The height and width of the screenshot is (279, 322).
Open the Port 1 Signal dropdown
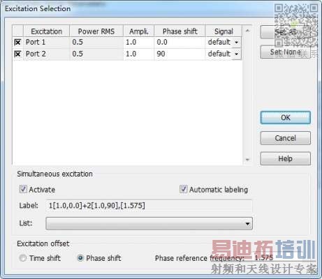tap(236, 43)
